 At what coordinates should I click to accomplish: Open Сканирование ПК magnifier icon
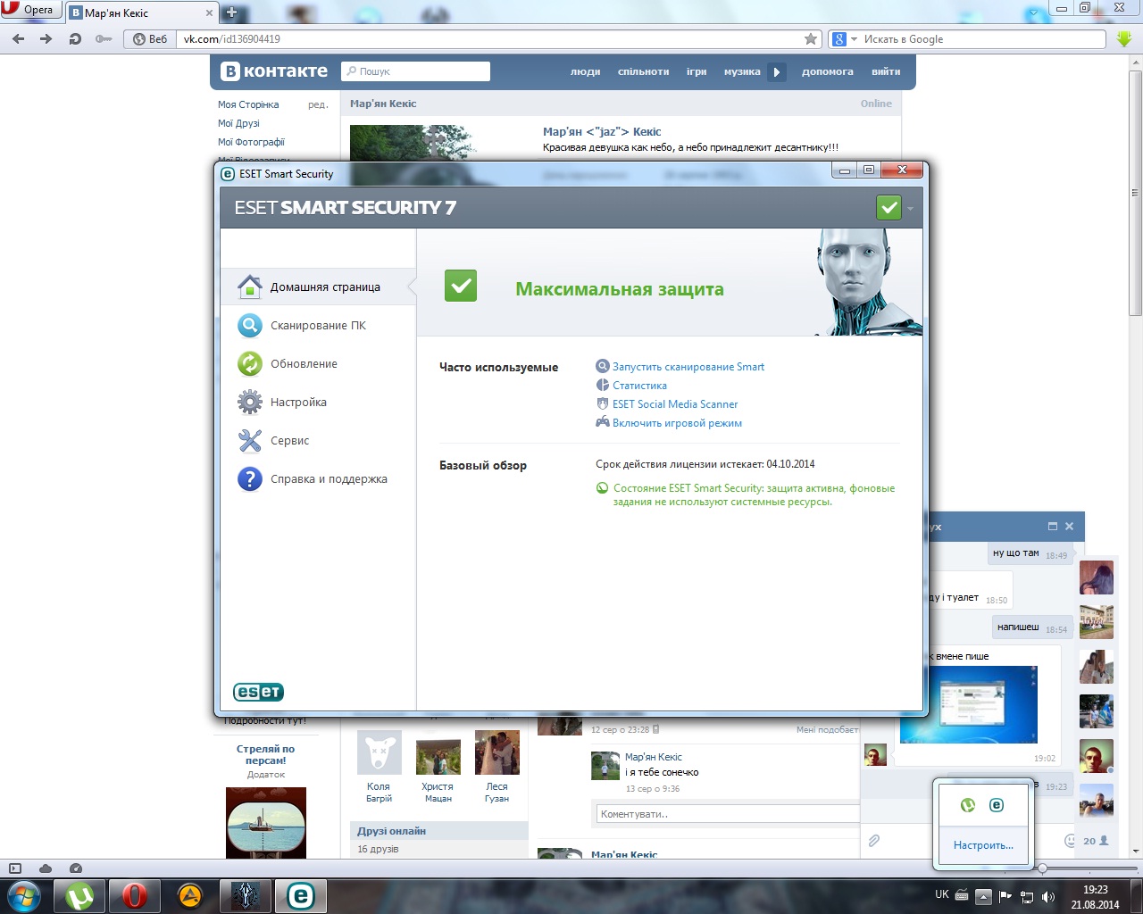(x=249, y=325)
